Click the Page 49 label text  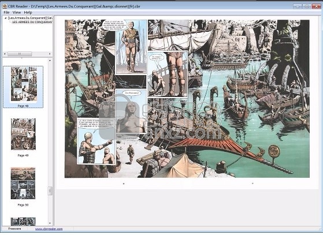23,155
